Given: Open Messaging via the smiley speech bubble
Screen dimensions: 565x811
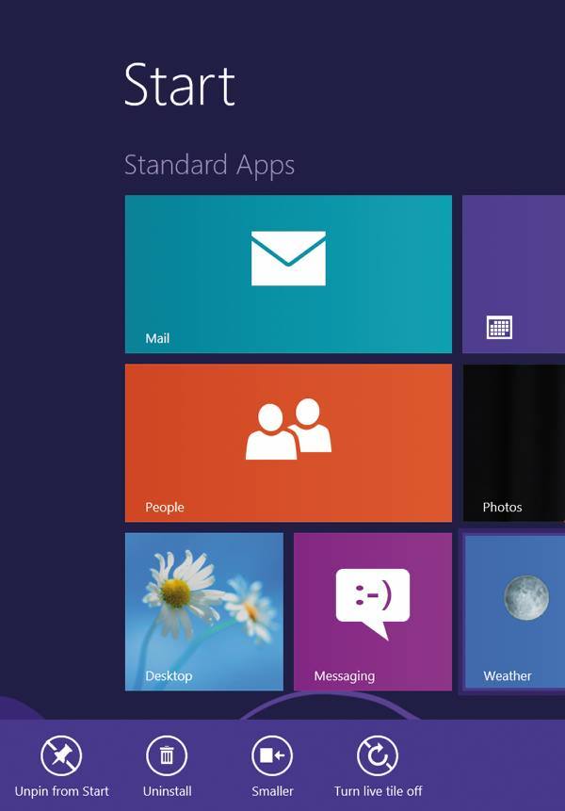Looking at the screenshot, I should coord(372,604).
